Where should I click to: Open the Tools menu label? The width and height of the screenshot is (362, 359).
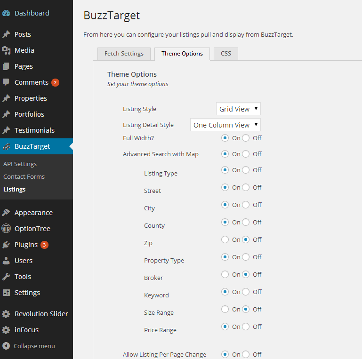23,277
